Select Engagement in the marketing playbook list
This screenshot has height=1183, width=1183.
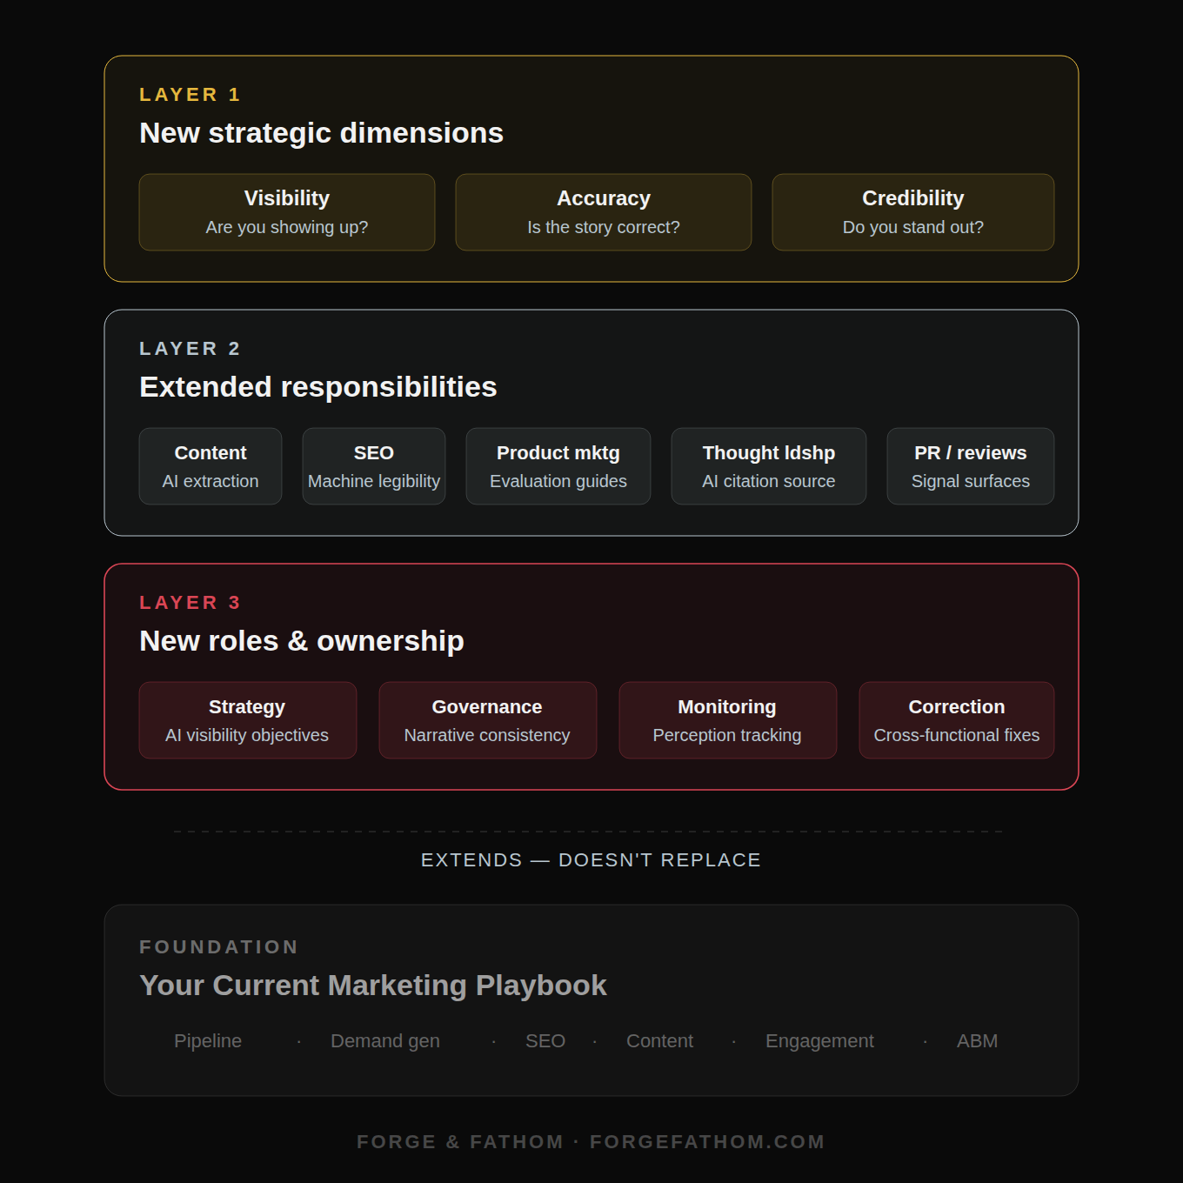[x=819, y=1040]
